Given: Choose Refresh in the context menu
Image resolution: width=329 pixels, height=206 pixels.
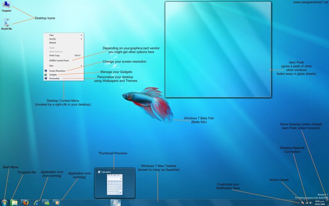Looking at the screenshot, I should [x=64, y=43].
